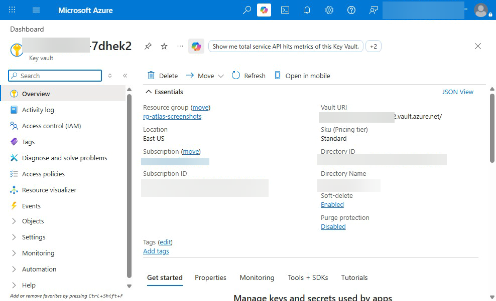The width and height of the screenshot is (496, 301).
Task: Click the Purge protection Disabled link
Action: click(x=333, y=226)
